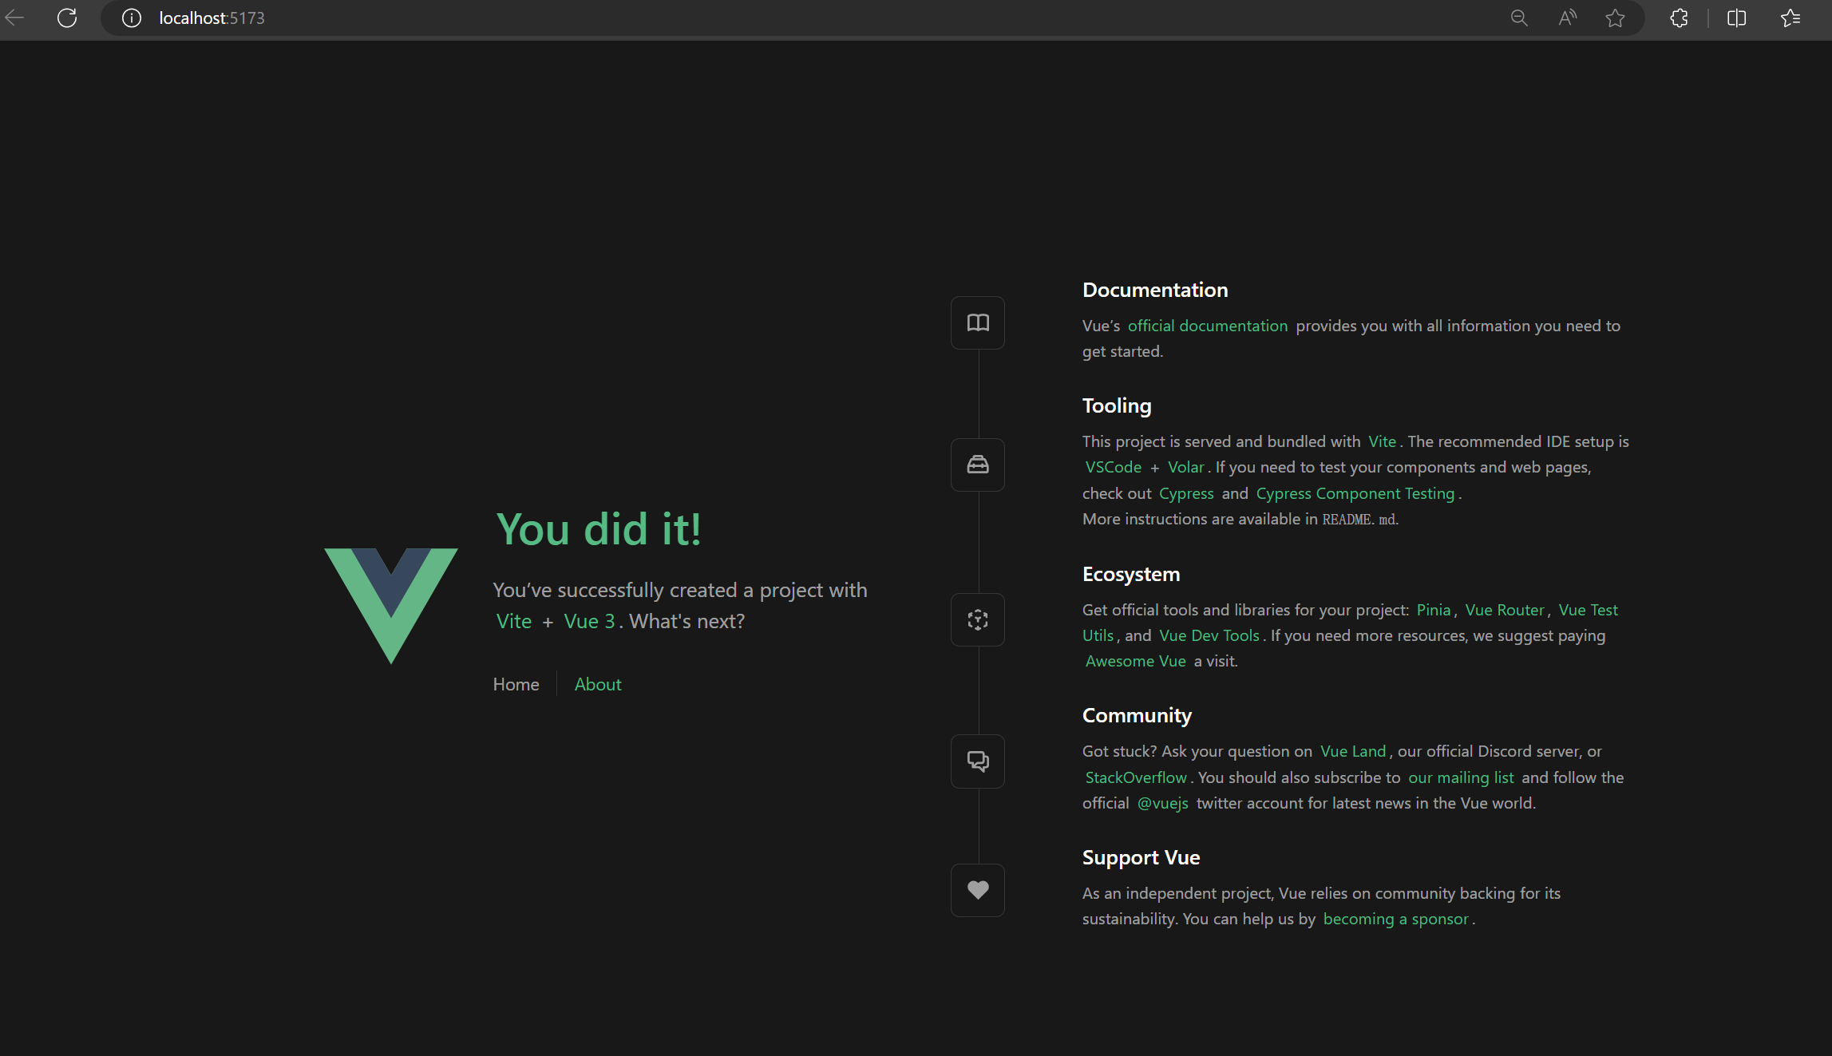View site information icon
Image resolution: width=1832 pixels, height=1056 pixels.
[x=131, y=18]
